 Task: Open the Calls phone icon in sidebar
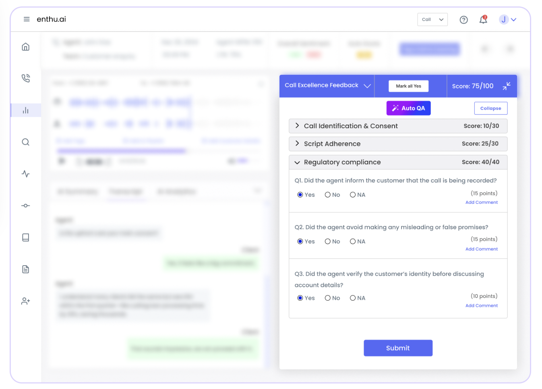(26, 78)
